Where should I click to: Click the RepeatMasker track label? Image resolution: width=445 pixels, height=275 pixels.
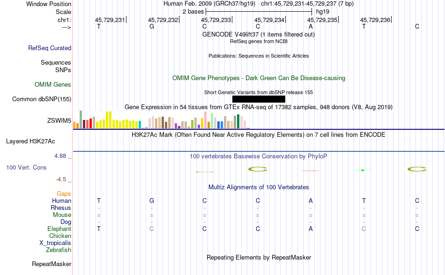(x=52, y=264)
